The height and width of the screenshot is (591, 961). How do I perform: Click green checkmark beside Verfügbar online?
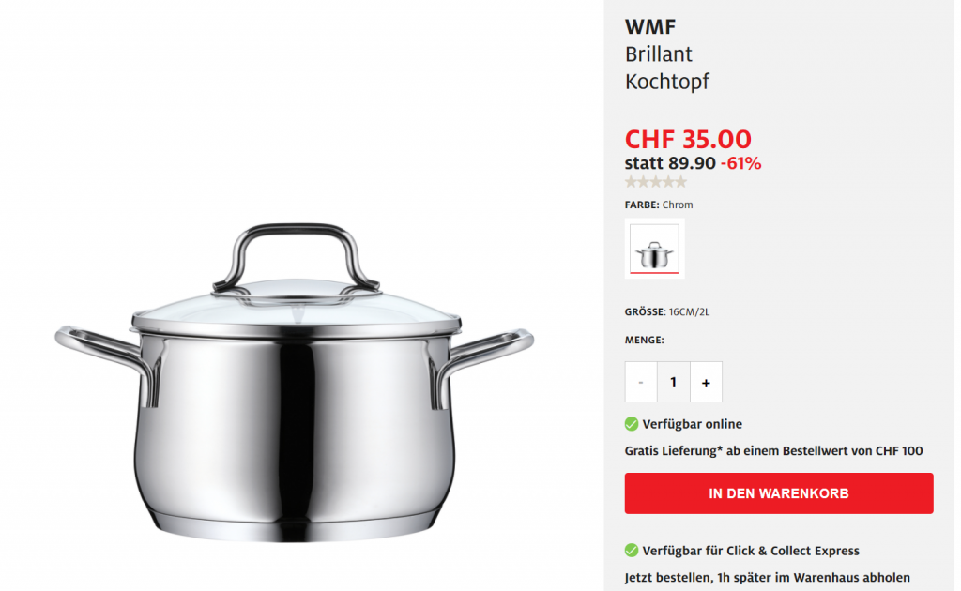632,424
